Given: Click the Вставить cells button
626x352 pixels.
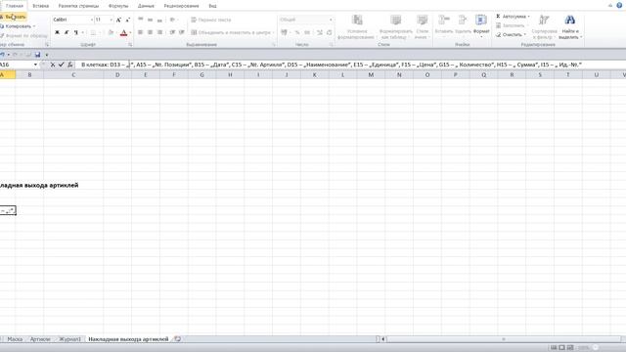Looking at the screenshot, I should pyautogui.click(x=443, y=25).
